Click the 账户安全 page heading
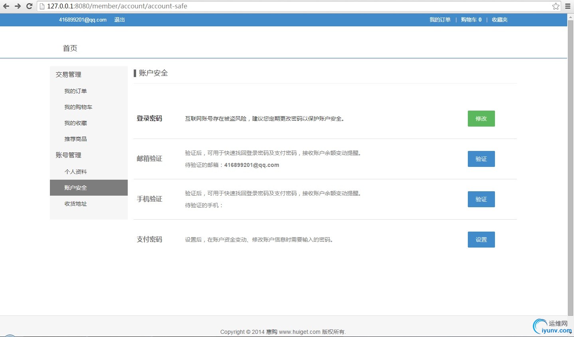The height and width of the screenshot is (337, 574). pos(153,73)
